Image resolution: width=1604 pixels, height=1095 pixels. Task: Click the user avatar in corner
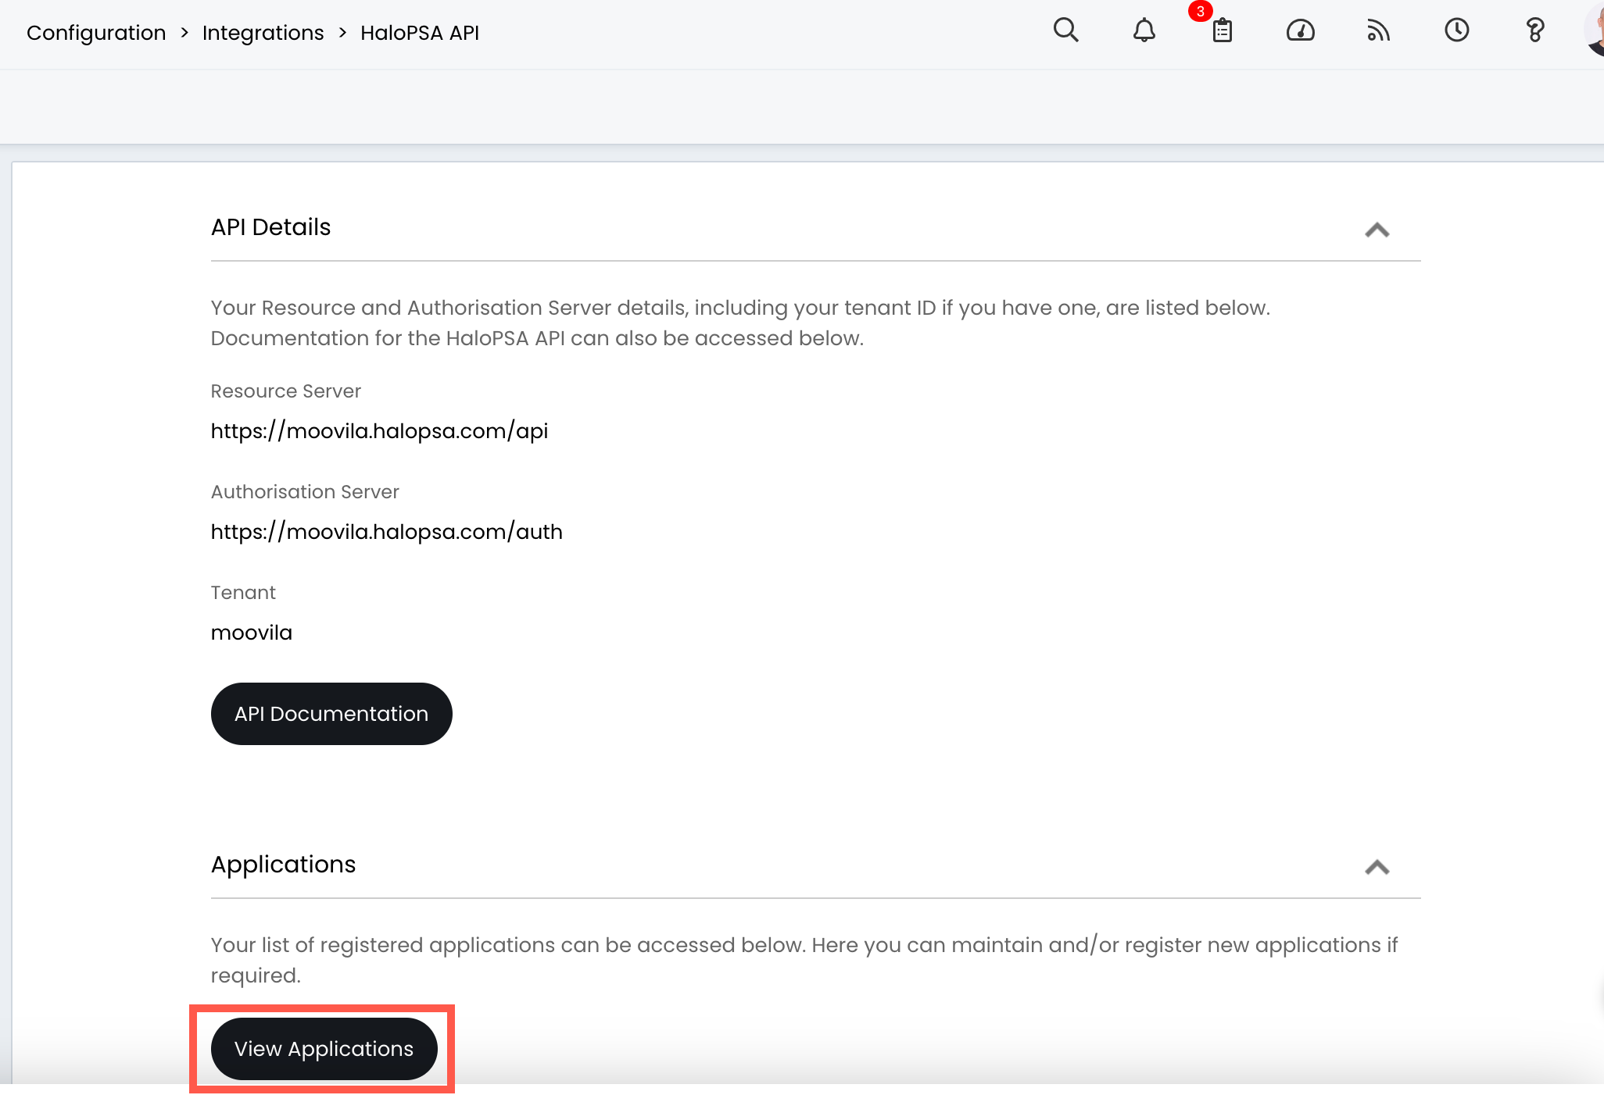coord(1595,31)
